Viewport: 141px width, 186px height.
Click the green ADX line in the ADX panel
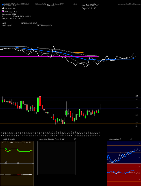pos(16,150)
